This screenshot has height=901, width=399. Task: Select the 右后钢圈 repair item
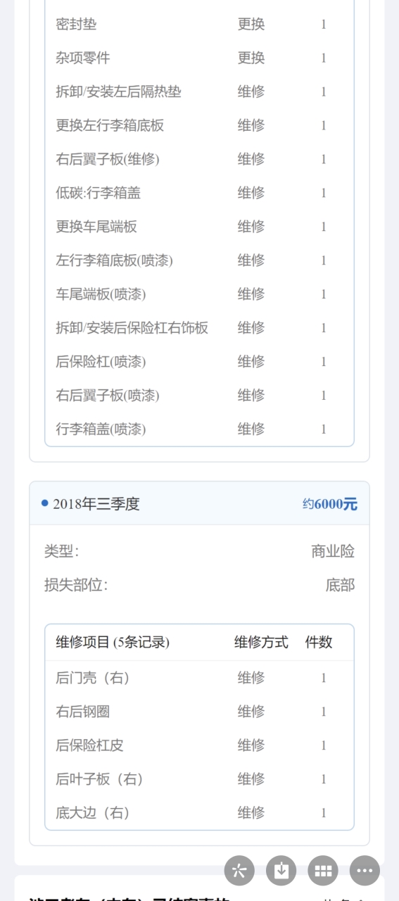[x=83, y=712]
